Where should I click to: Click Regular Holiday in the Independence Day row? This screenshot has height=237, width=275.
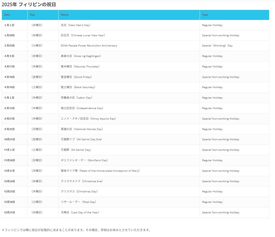pos(212,108)
